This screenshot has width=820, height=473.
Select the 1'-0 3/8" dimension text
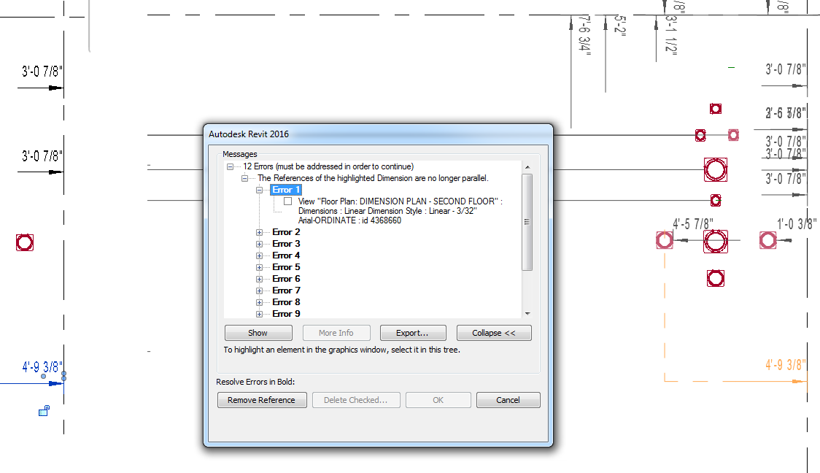797,225
